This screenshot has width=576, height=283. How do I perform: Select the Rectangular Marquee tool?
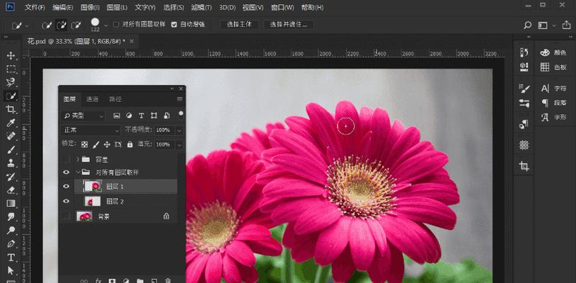pos(11,69)
